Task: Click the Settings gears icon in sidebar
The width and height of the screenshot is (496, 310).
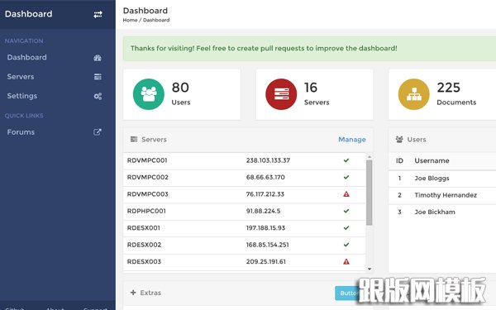Action: [x=98, y=96]
